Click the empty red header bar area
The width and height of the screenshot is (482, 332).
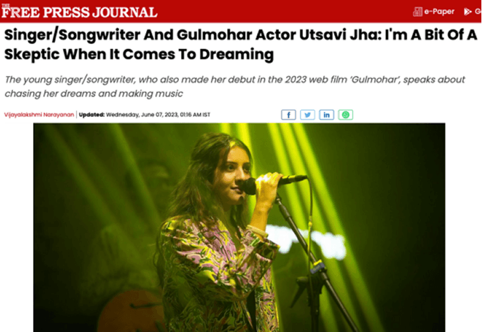pos(284,12)
